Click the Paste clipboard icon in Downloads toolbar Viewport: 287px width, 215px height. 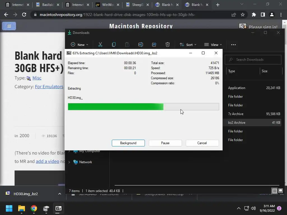tap(127, 45)
